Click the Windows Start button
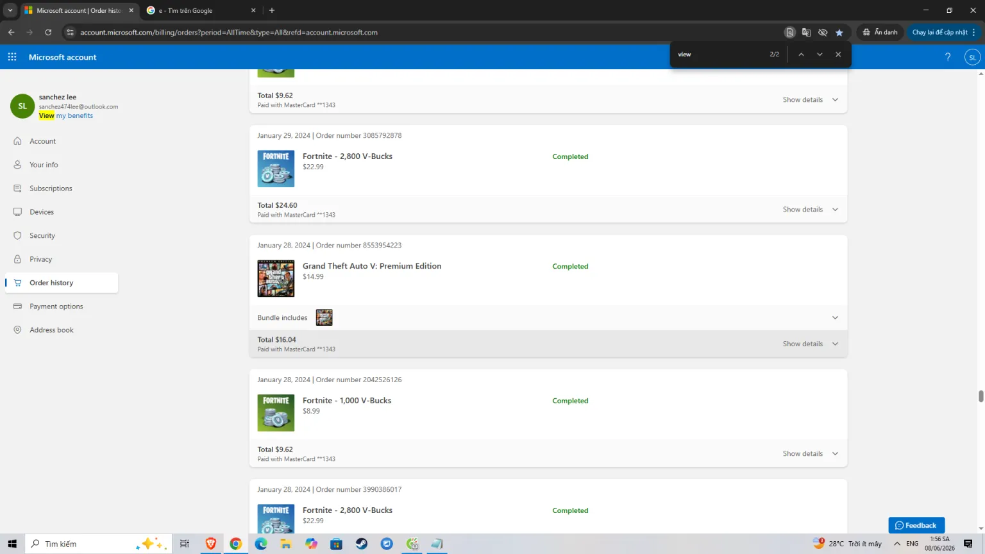This screenshot has height=554, width=985. tap(12, 544)
